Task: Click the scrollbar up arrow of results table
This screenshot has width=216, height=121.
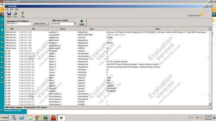Action: pyautogui.click(x=210, y=28)
